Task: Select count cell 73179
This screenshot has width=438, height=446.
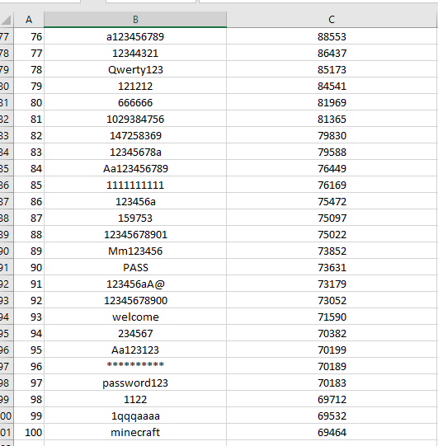Action: tap(332, 284)
